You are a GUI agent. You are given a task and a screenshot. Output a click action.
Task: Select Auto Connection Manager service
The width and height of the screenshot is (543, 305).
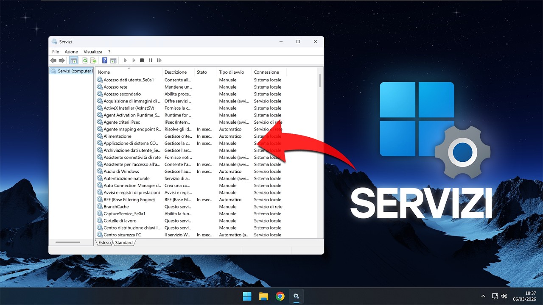[132, 186]
